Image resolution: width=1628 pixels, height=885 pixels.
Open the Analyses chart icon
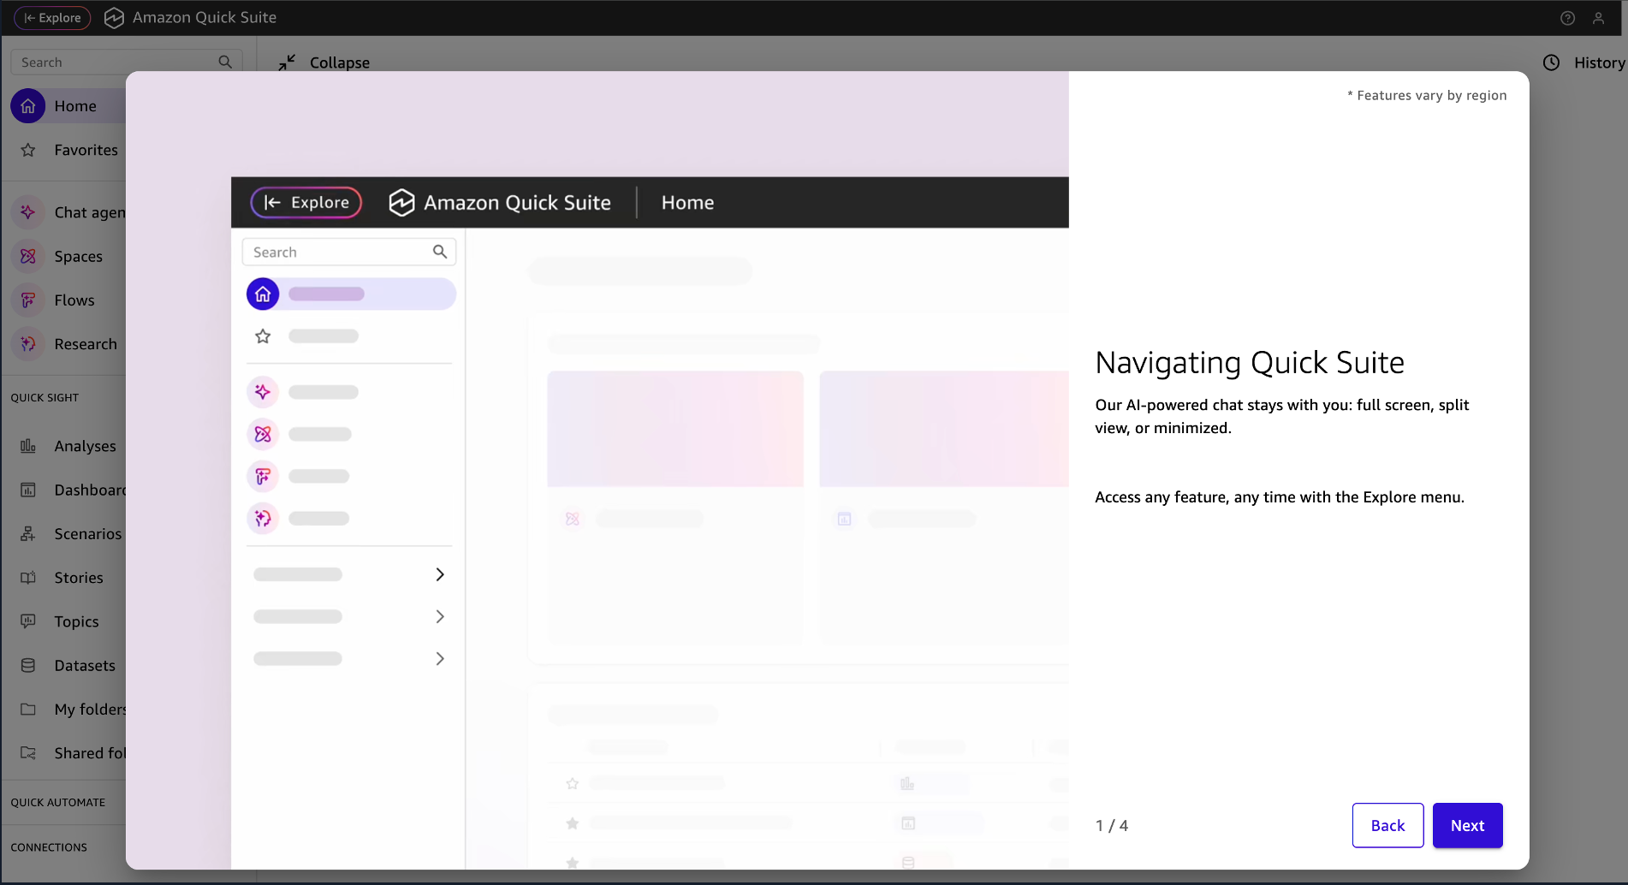pos(28,446)
